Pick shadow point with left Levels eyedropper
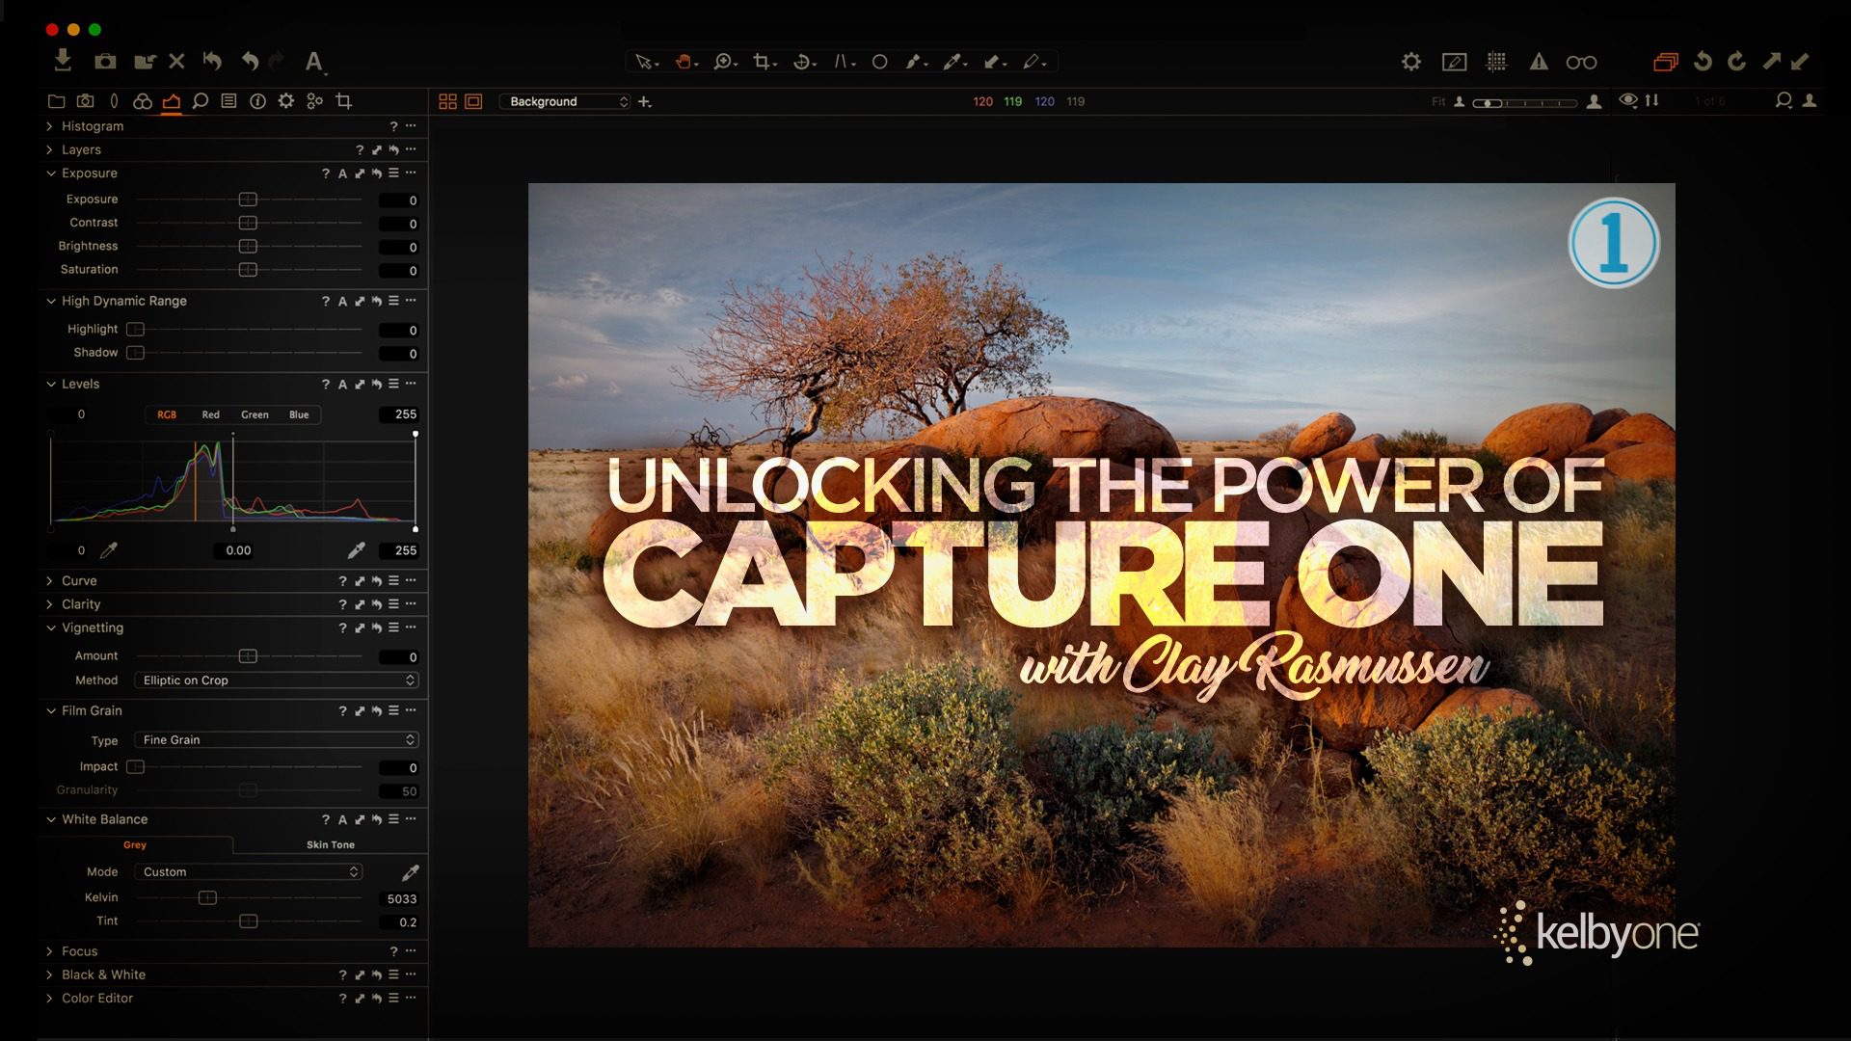This screenshot has width=1851, height=1041. coord(109,550)
